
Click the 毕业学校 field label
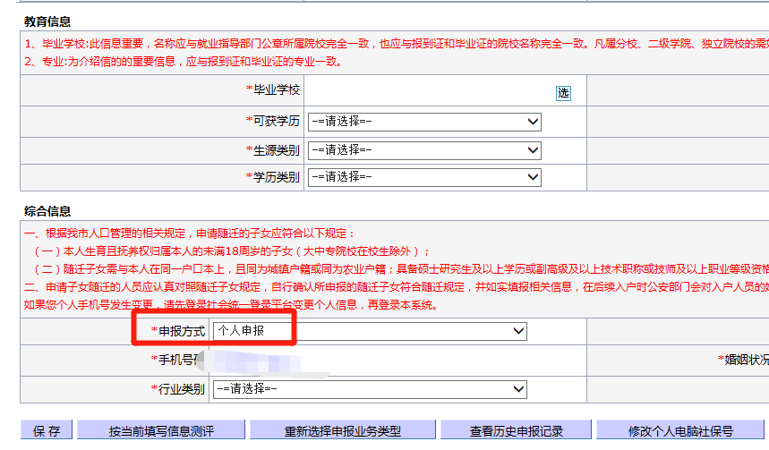(x=273, y=90)
